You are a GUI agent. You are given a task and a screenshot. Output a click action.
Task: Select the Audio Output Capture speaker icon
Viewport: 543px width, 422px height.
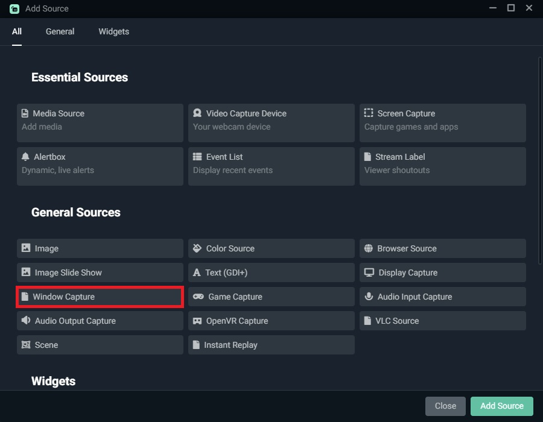point(26,321)
